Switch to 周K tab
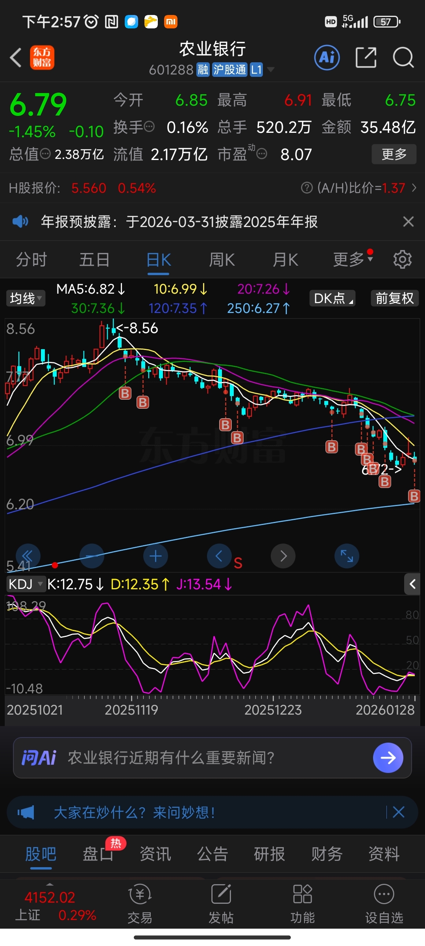Viewport: 425px width, 946px height. (x=222, y=259)
